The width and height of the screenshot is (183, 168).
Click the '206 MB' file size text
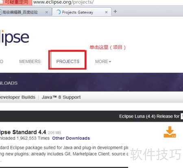tap(54, 133)
